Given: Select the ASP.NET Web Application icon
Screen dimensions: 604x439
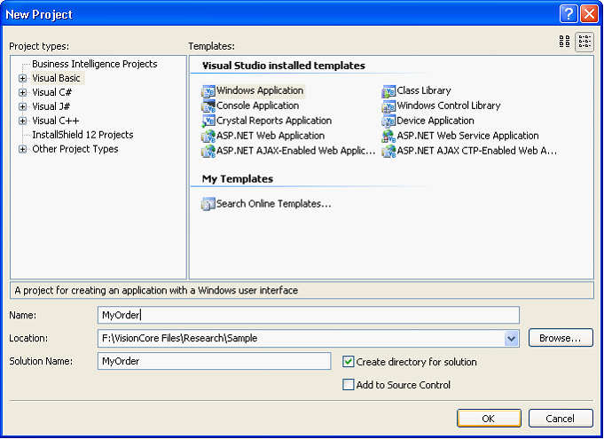Looking at the screenshot, I should click(x=208, y=137).
